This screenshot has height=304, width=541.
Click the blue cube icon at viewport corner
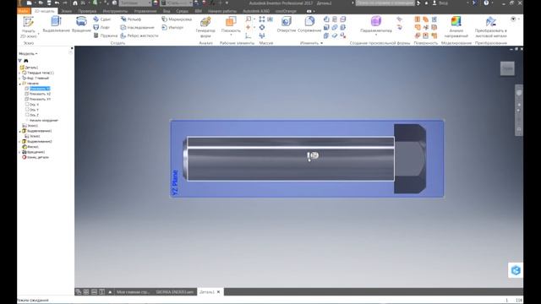(516, 270)
